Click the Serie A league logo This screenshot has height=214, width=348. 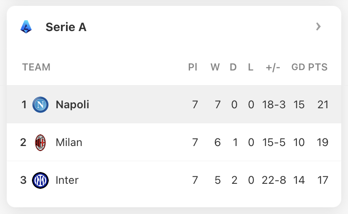(x=26, y=27)
